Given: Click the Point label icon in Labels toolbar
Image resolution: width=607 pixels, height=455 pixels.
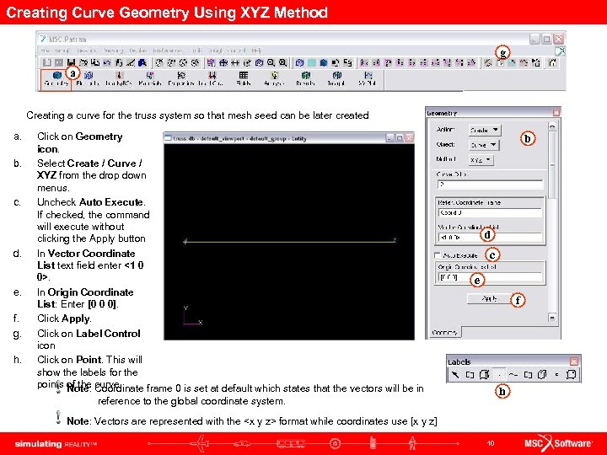Looking at the screenshot, I should (x=499, y=374).
